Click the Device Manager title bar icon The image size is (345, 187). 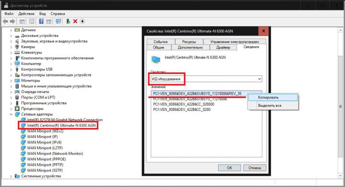pyautogui.click(x=6, y=5)
